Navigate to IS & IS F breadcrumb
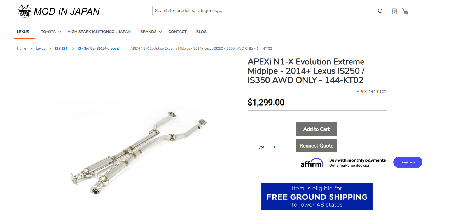451x214 pixels. tap(61, 48)
